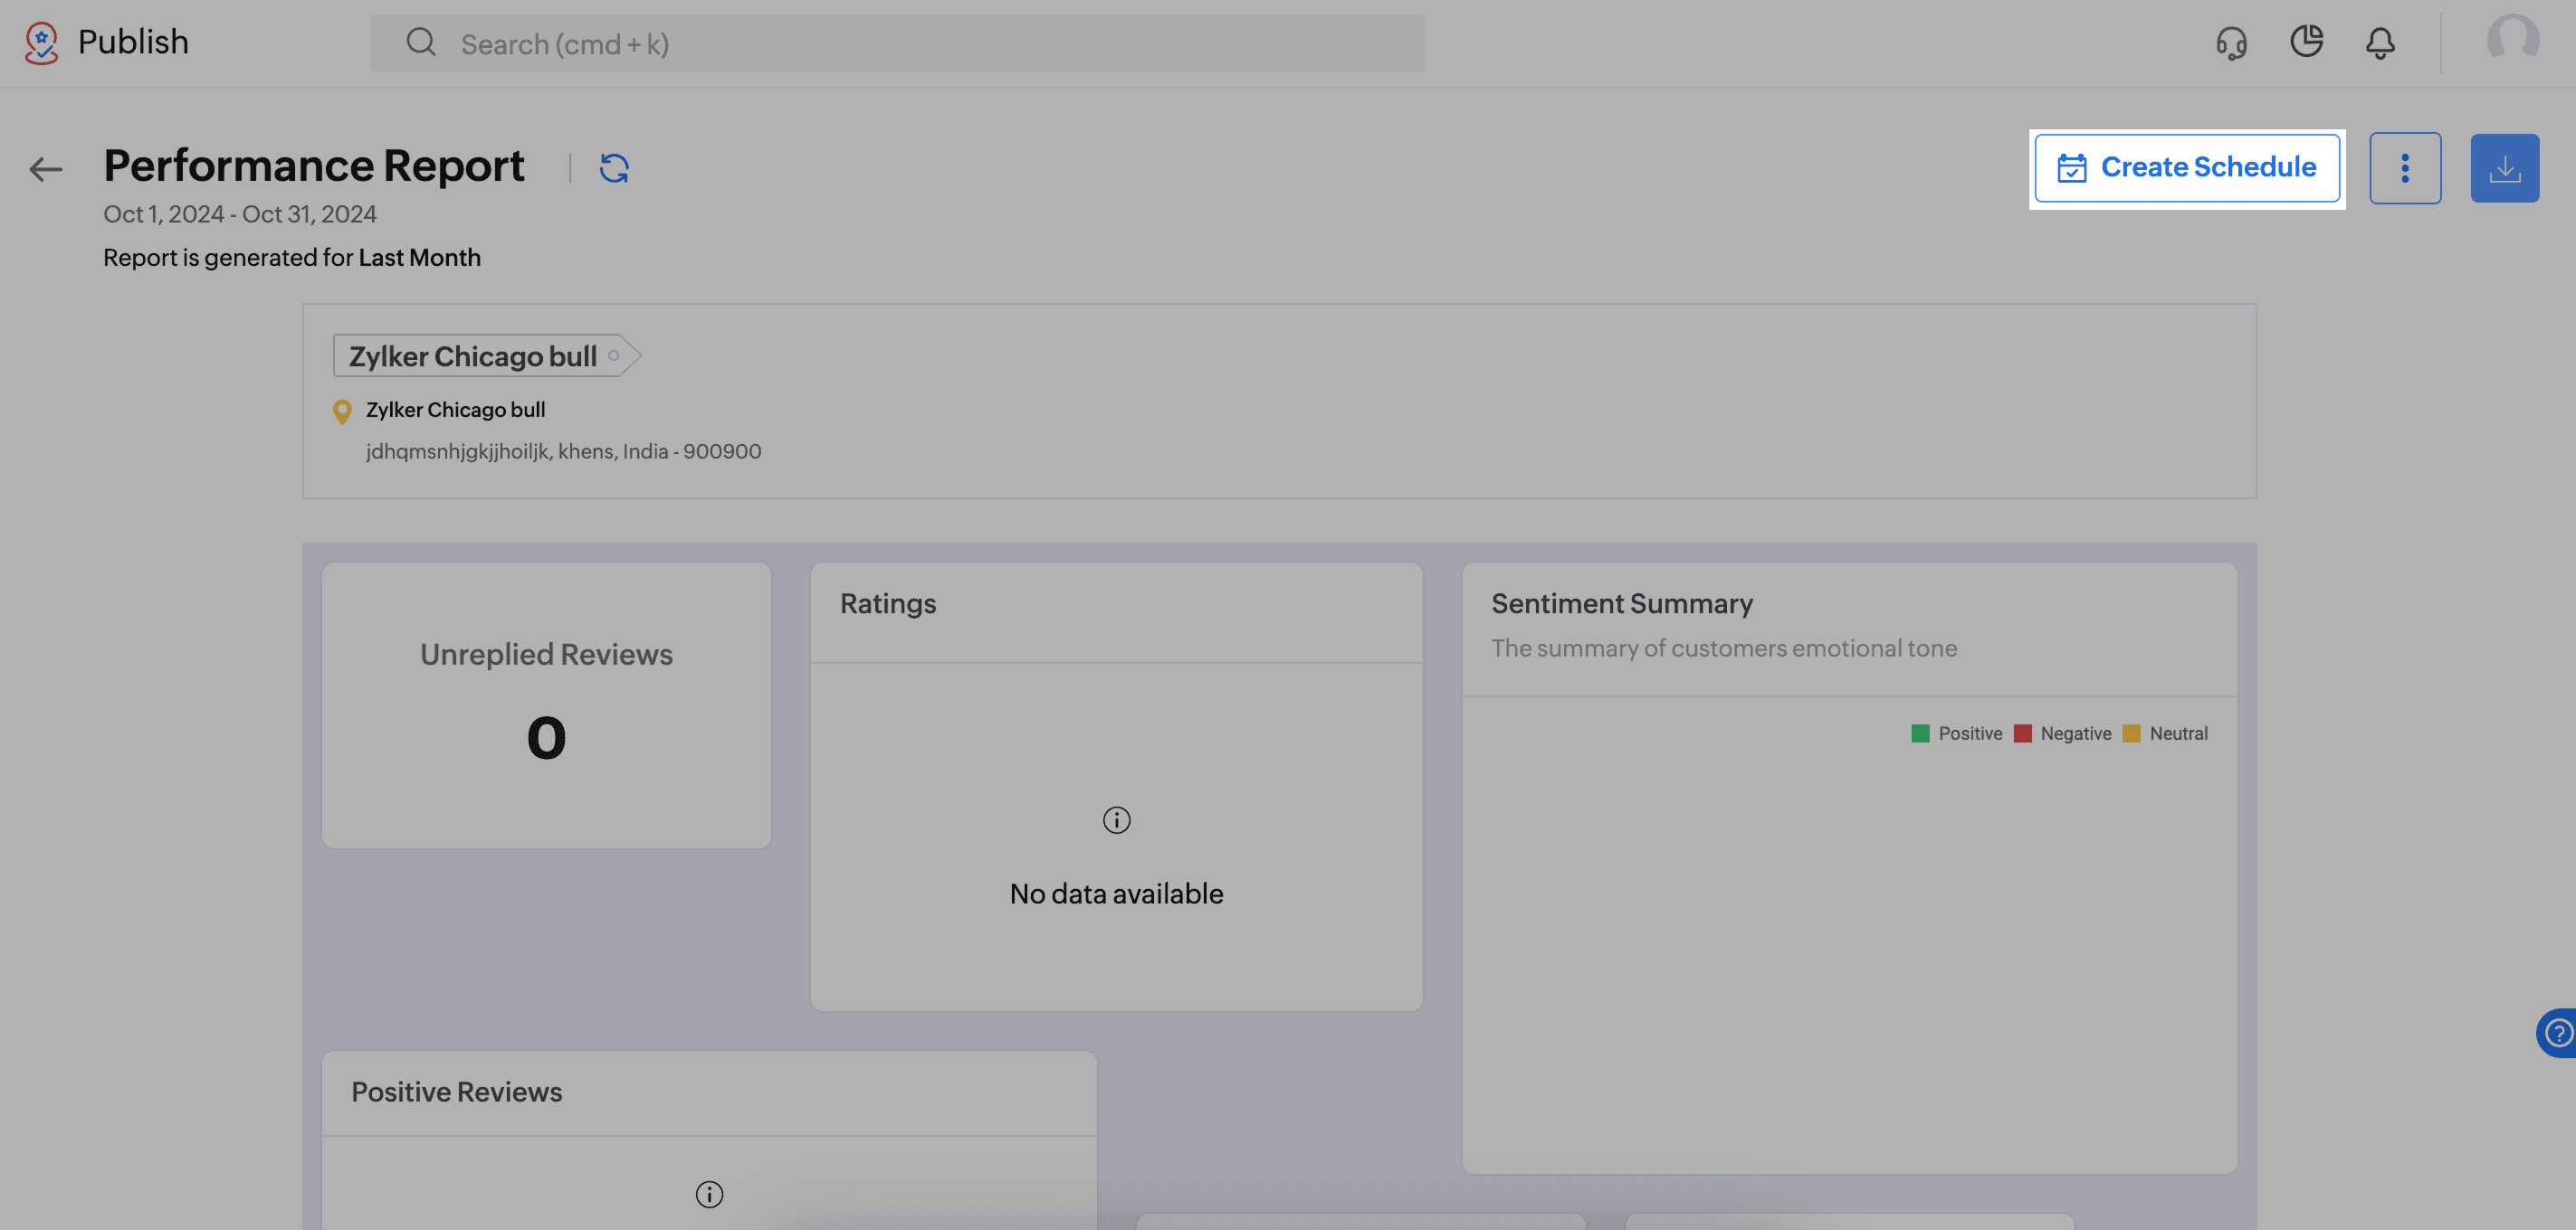The height and width of the screenshot is (1230, 2576).
Task: Click the Unreplied Reviews card
Action: 546,705
